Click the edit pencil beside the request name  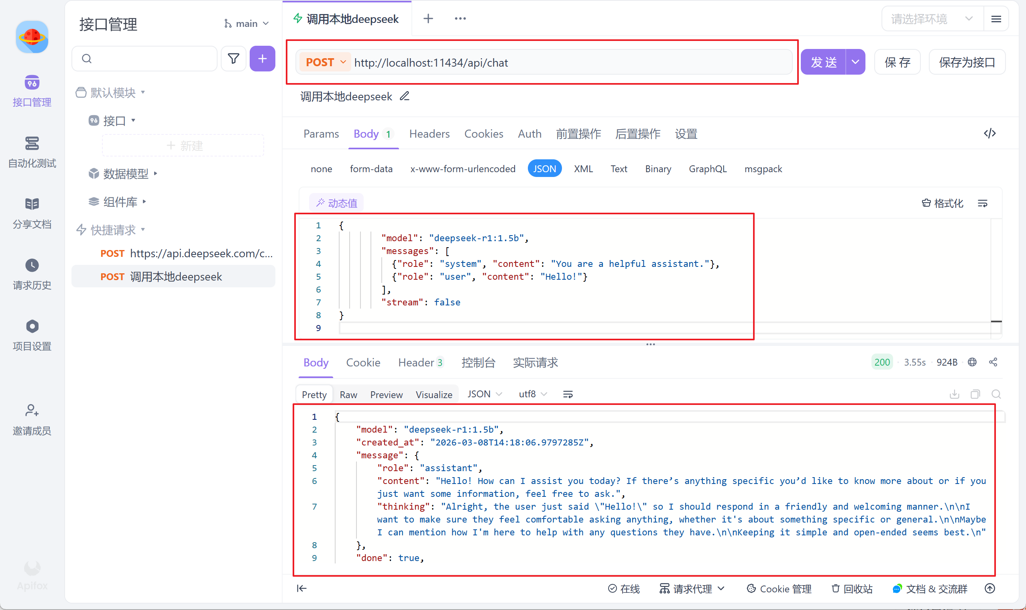click(405, 96)
